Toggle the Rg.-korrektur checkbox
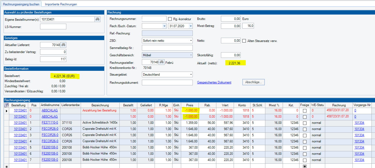Image resolution: width=375 pixels, height=168 pixels. tap(170, 19)
